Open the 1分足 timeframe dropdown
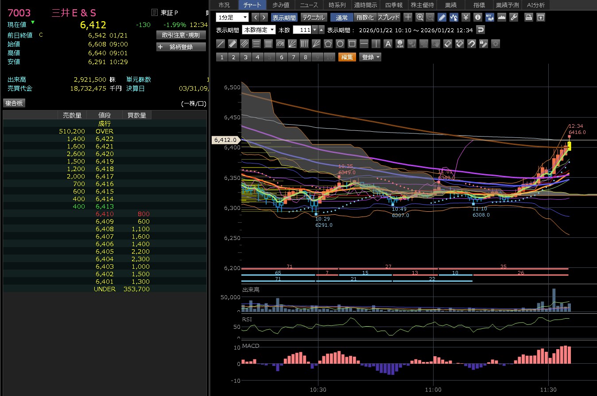The image size is (597, 396). (233, 17)
